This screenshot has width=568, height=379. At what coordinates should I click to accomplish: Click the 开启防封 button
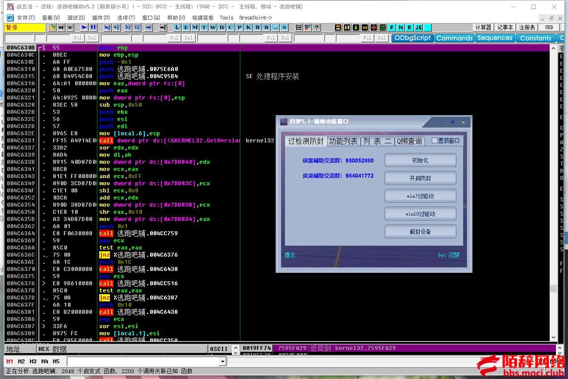coord(420,178)
